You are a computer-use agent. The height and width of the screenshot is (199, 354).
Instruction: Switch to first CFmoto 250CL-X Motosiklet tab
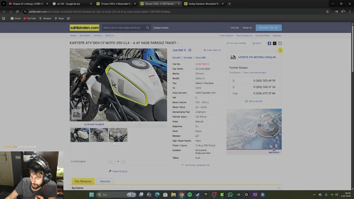(116, 4)
